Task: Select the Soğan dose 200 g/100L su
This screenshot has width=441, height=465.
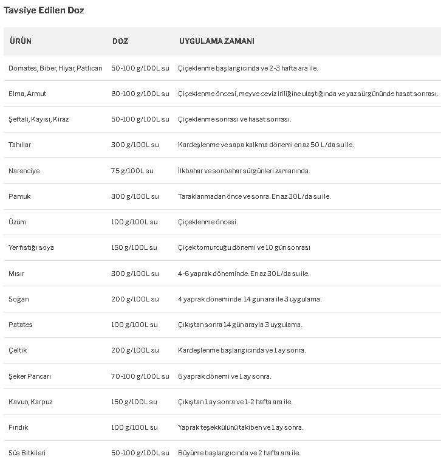Action: tap(135, 299)
